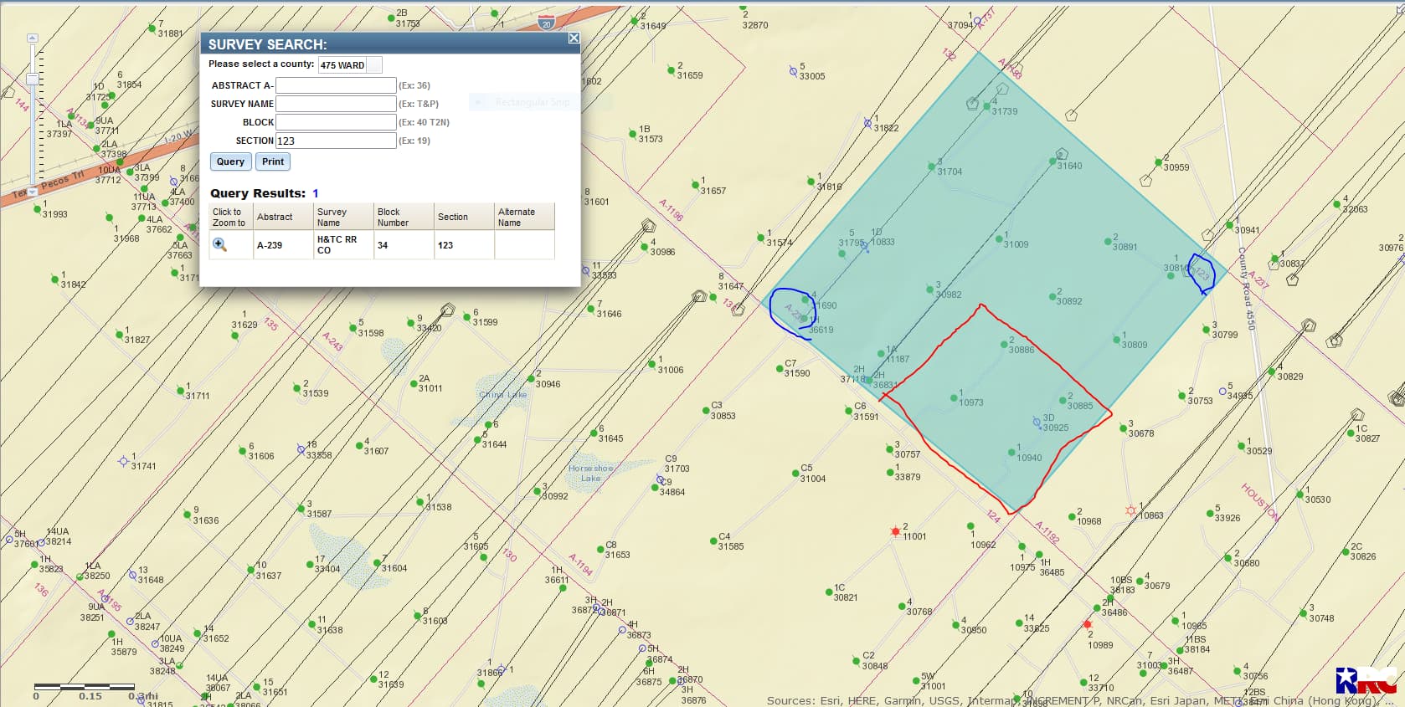
Task: Select the green well marker labeled 30946
Action: 529,379
